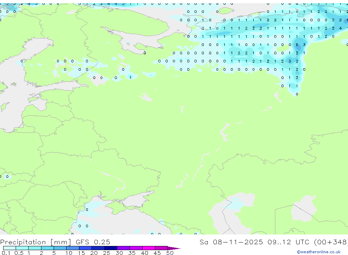Click the 10–15 mm legend swatch
Screen dimensions: 348x255
(73, 248)
